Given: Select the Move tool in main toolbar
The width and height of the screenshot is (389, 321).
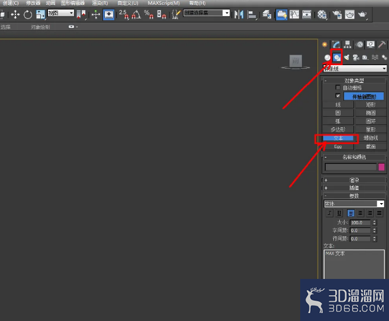Looking at the screenshot, I should 15,14.
